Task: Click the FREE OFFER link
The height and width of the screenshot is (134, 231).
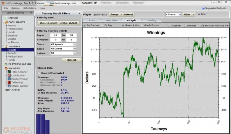Action: click(x=12, y=90)
